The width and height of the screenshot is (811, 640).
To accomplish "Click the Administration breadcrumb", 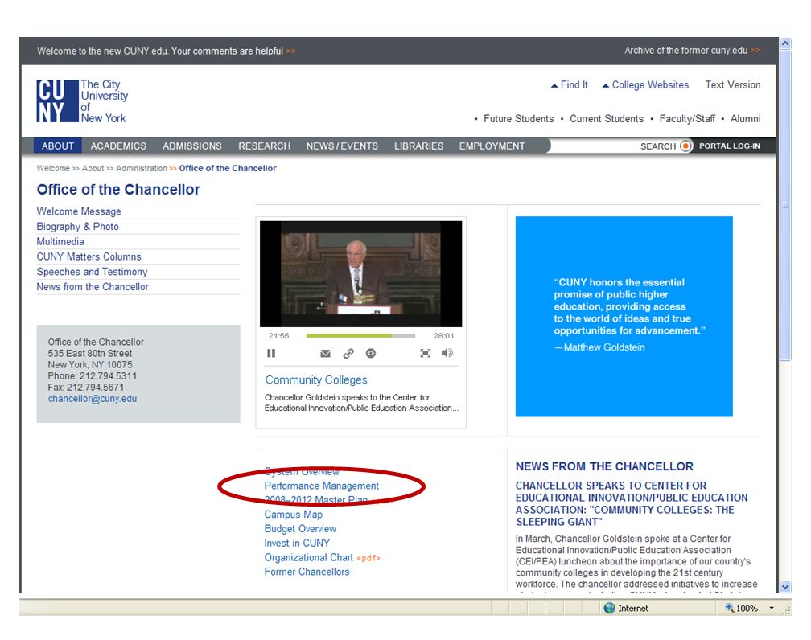I will pos(142,169).
